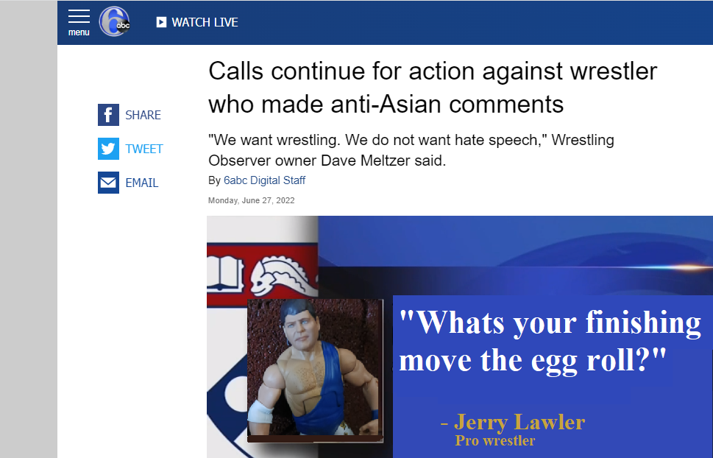Click the Dave Meltzer quote subheading
Viewport: 713px width, 458px height.
411,149
